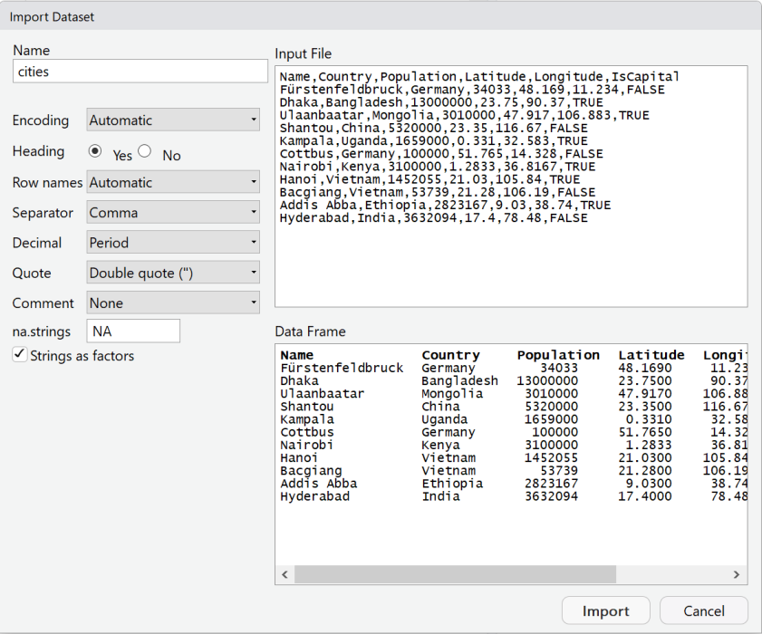Open the Comment dropdown set to None

point(173,303)
